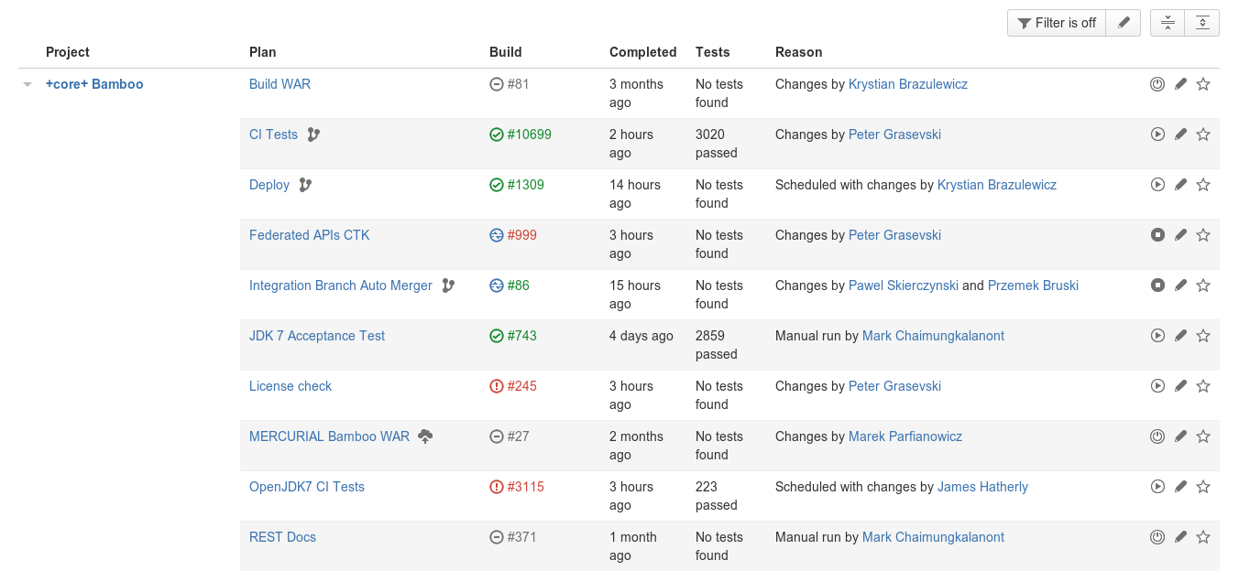1239x571 pixels.
Task: Enable the REST Docs plan via power icon
Action: (1157, 537)
